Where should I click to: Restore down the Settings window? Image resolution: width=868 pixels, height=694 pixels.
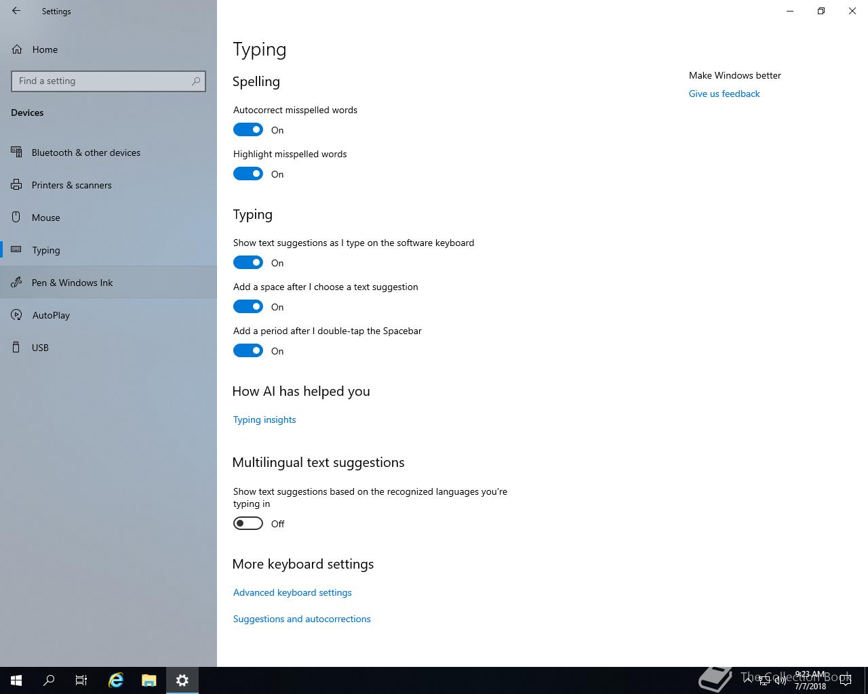coord(821,11)
